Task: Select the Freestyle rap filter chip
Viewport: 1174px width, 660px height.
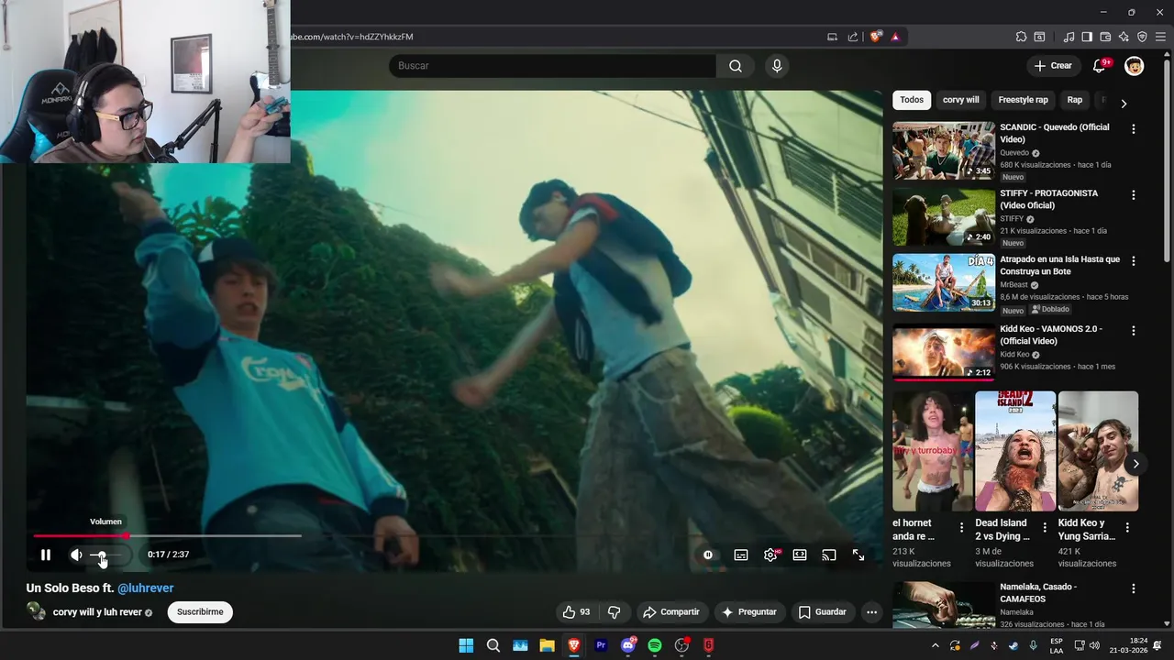Action: 1023,100
